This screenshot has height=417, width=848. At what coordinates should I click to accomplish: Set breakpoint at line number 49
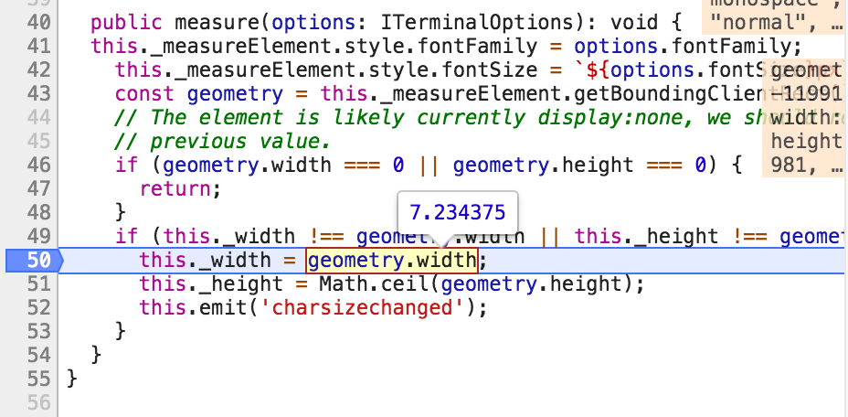(37, 237)
